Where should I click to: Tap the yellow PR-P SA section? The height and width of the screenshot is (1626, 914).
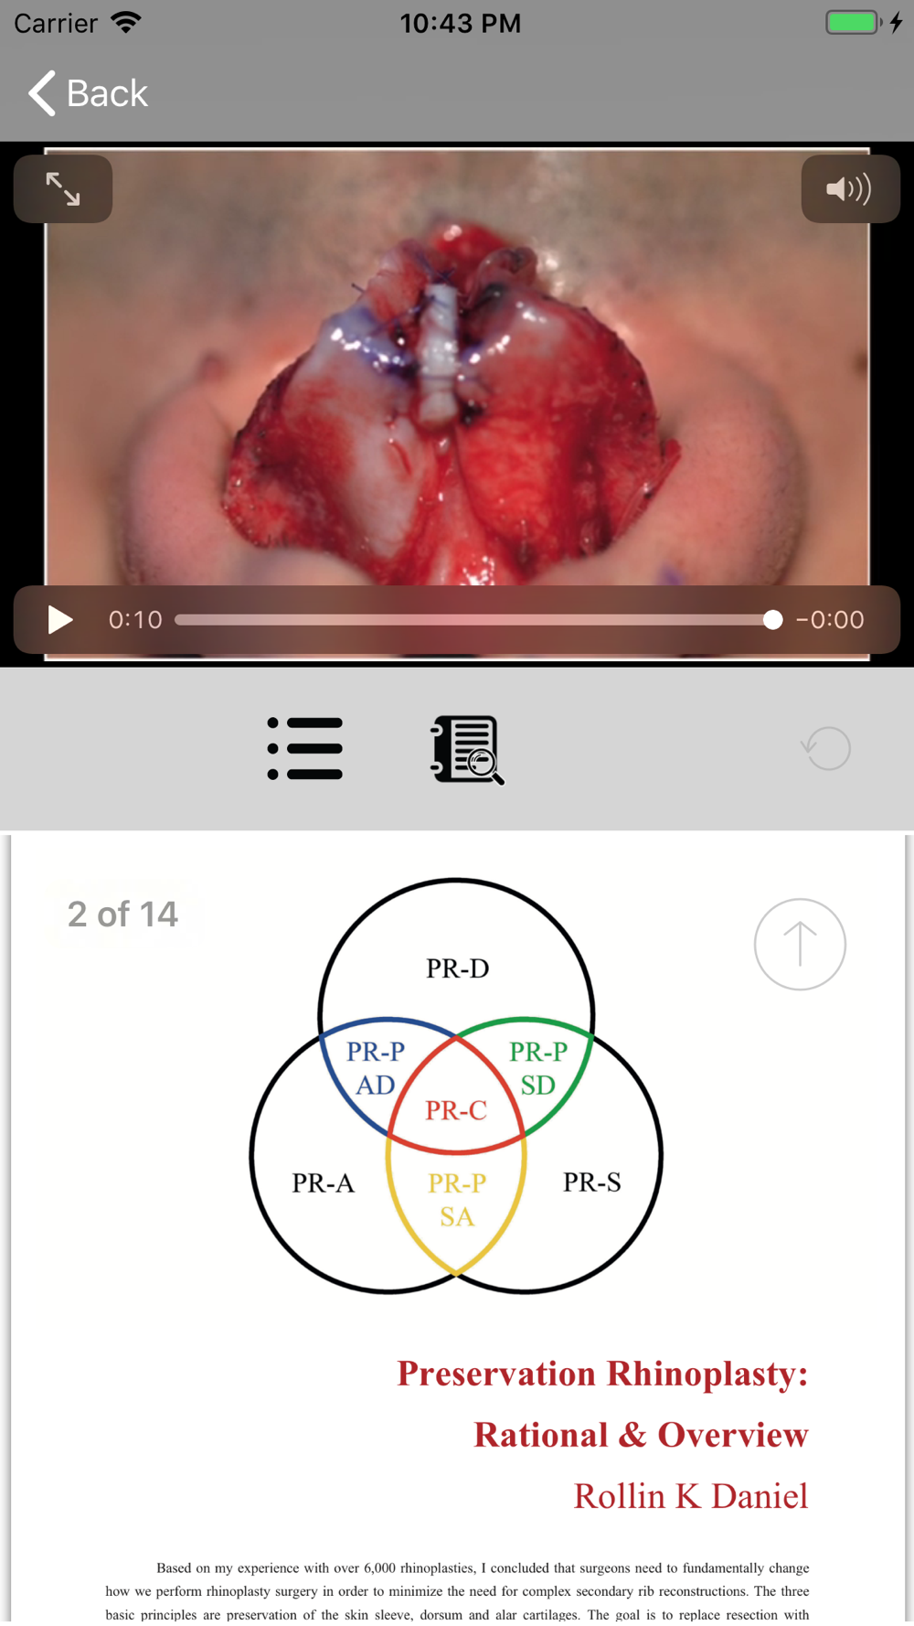click(457, 1200)
